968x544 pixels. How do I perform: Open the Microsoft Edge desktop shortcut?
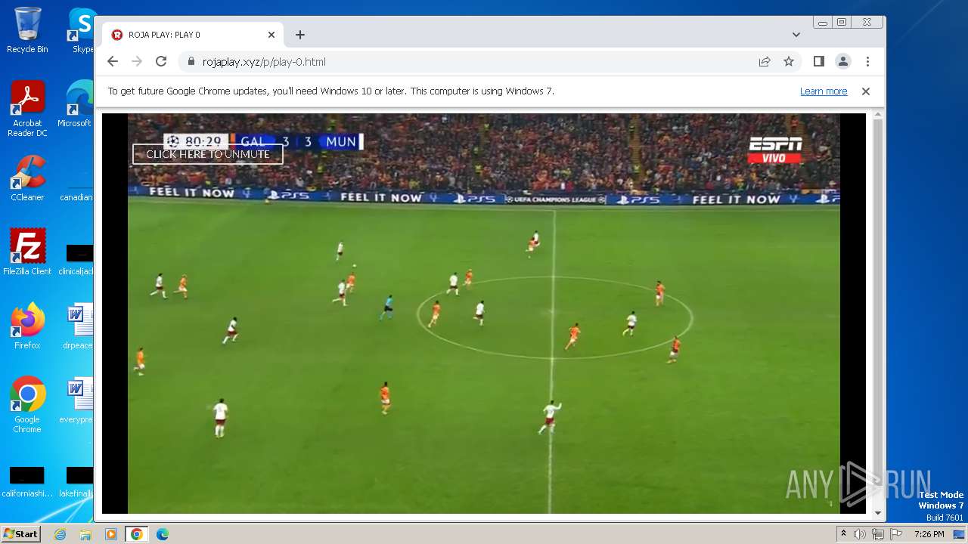click(77, 104)
